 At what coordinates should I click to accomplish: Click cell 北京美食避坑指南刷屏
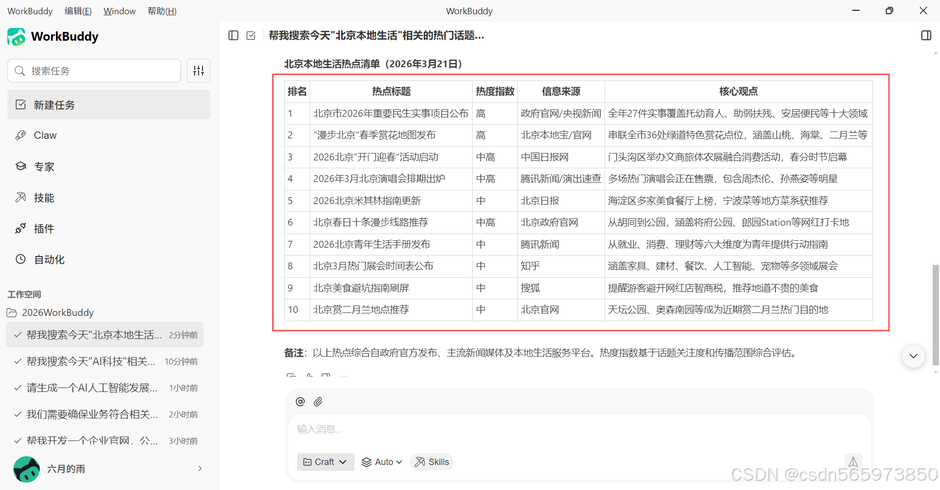click(391, 288)
